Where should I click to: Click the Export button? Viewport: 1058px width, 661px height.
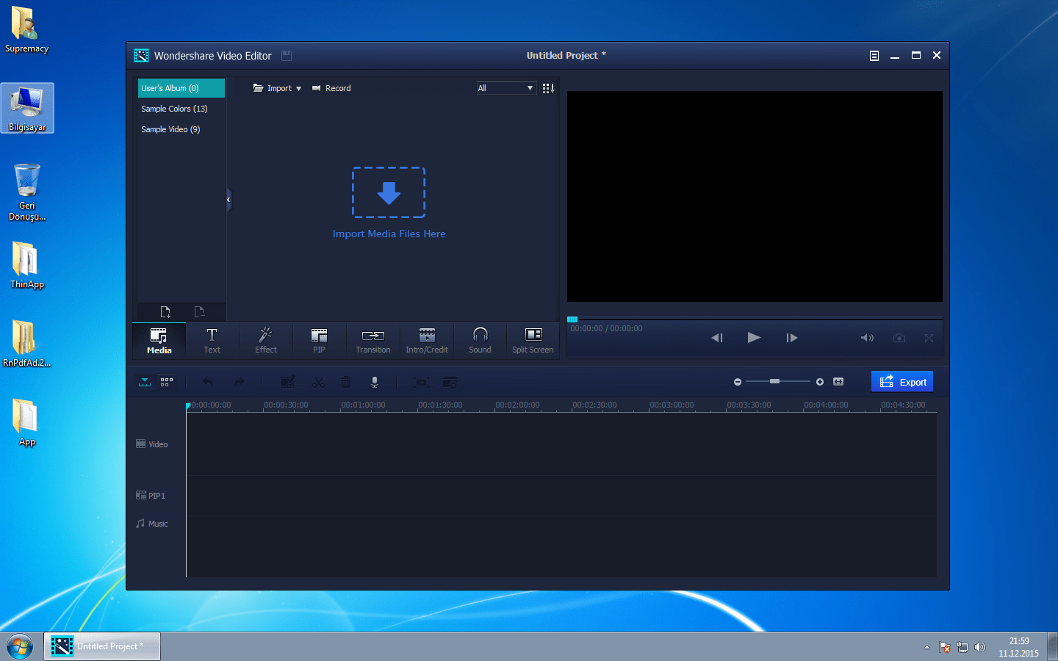click(902, 381)
